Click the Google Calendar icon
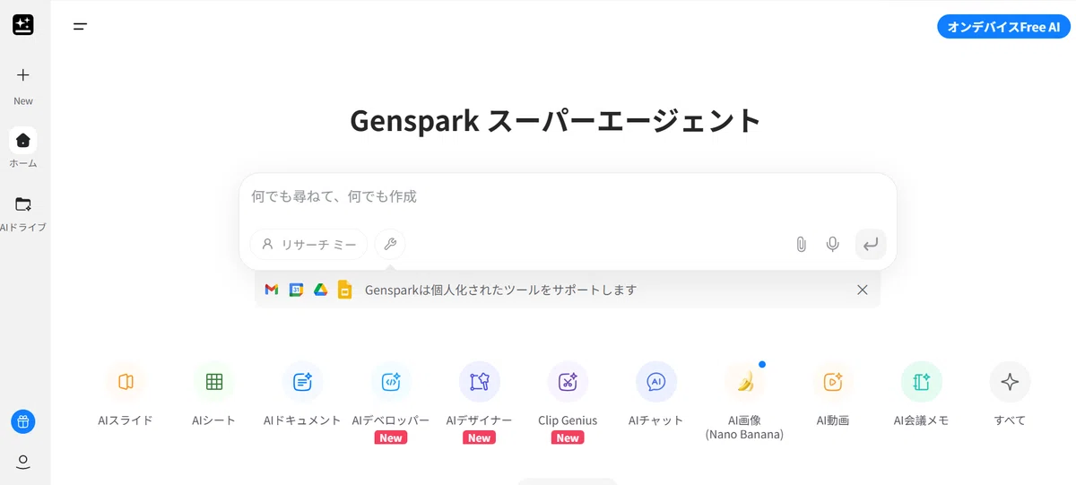1076x485 pixels. pyautogui.click(x=296, y=290)
